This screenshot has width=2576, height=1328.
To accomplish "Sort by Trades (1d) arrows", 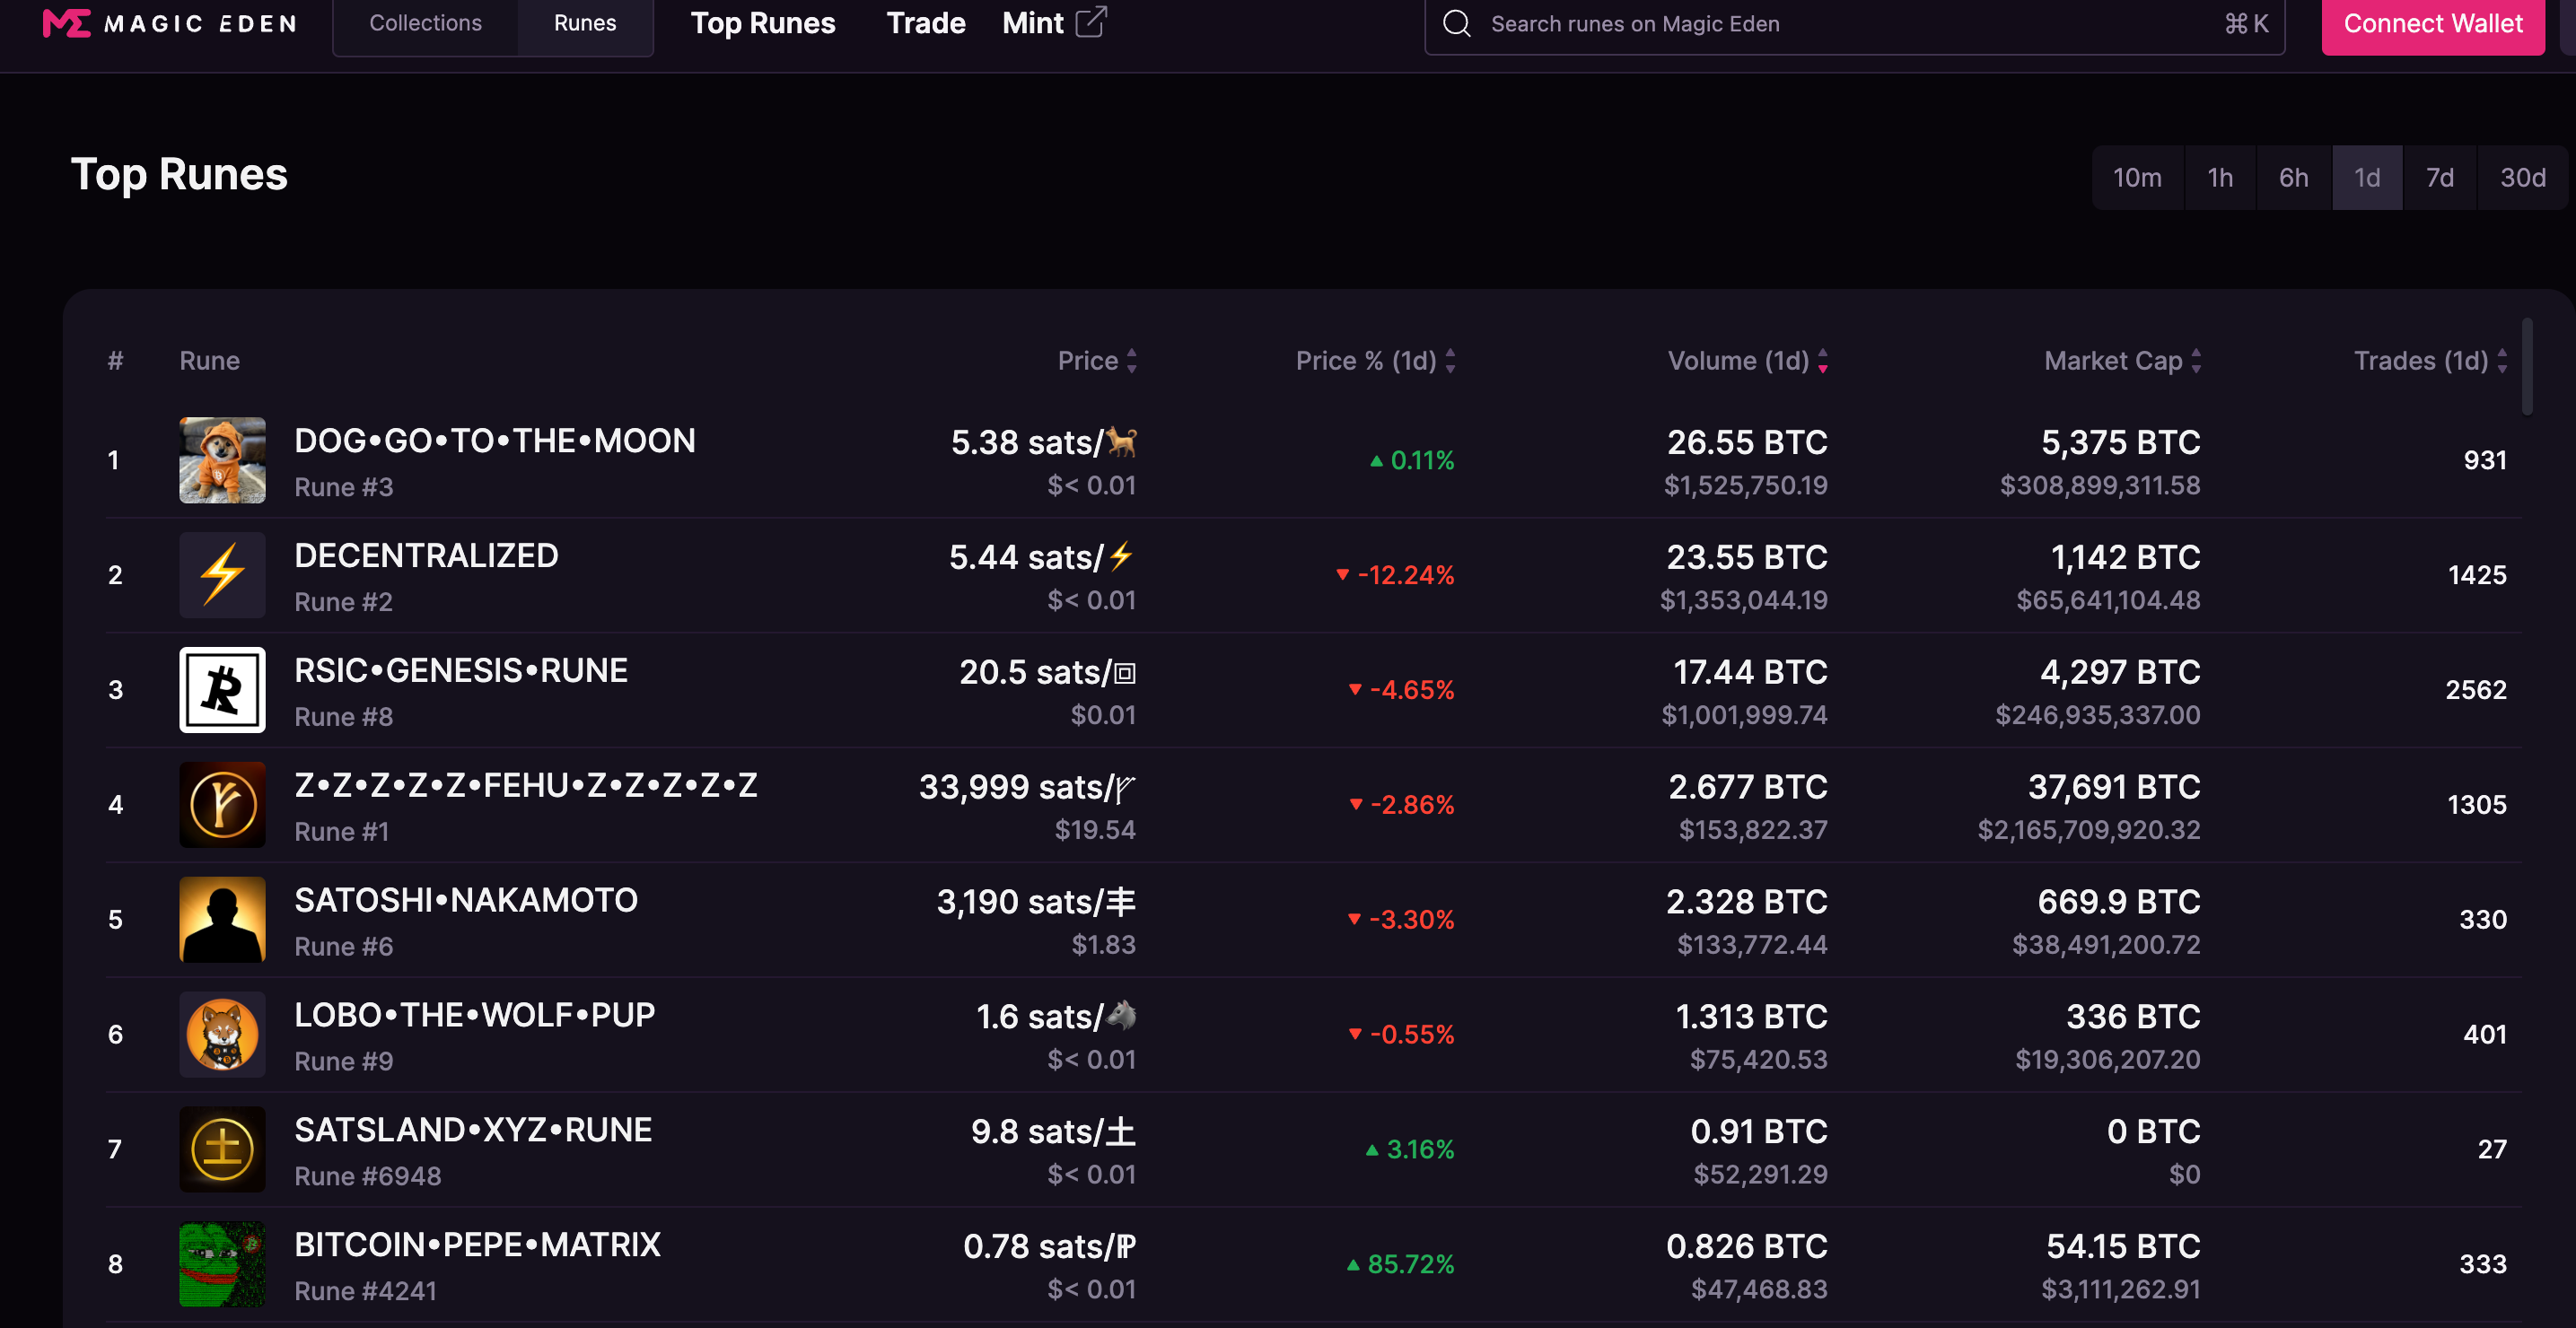I will [x=2502, y=361].
